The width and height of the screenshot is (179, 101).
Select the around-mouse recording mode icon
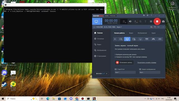tap(140, 39)
